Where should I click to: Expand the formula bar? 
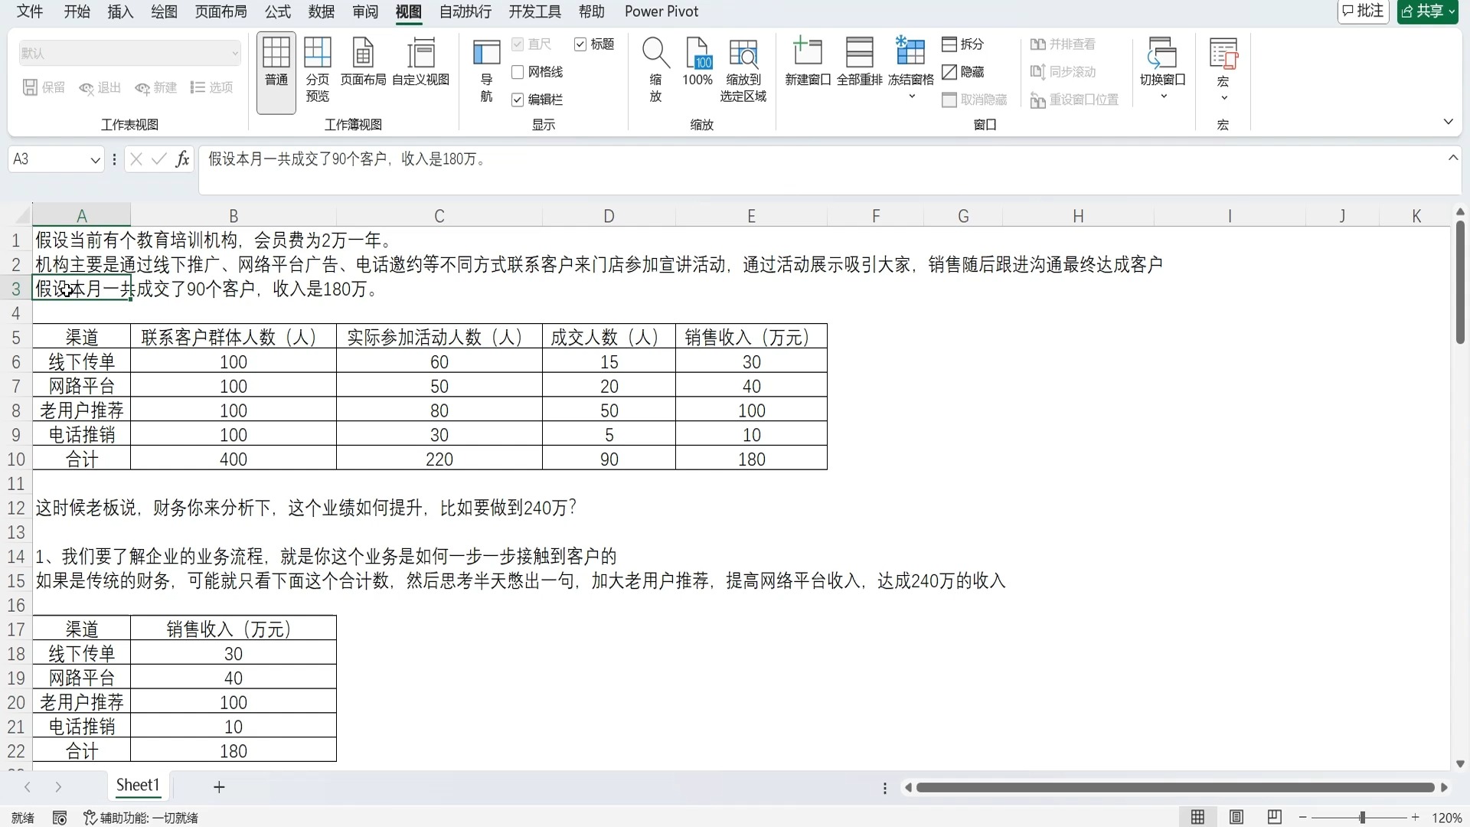[1452, 158]
